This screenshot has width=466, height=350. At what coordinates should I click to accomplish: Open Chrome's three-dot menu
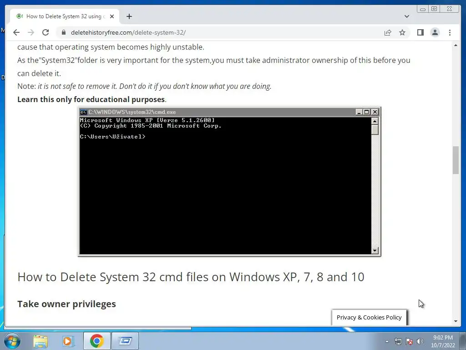coord(450,32)
